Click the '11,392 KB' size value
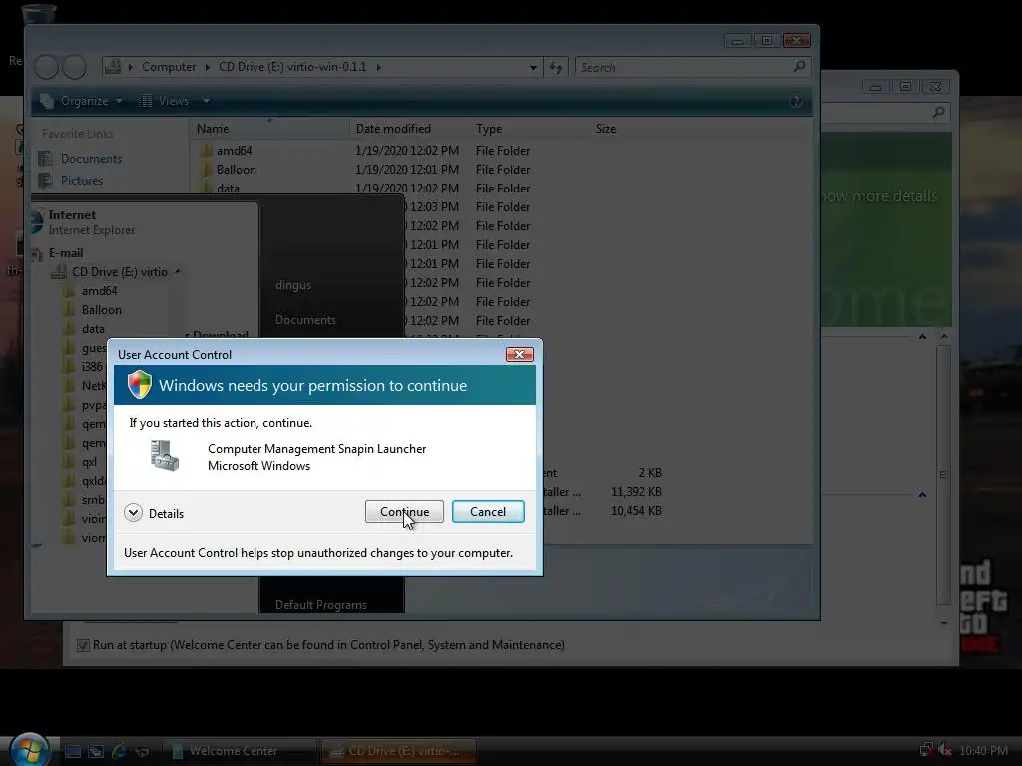This screenshot has width=1022, height=766. coord(636,492)
